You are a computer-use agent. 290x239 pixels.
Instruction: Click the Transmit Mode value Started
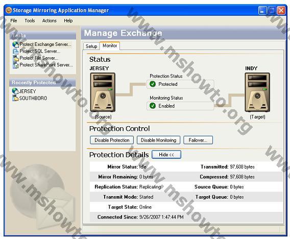point(146,197)
